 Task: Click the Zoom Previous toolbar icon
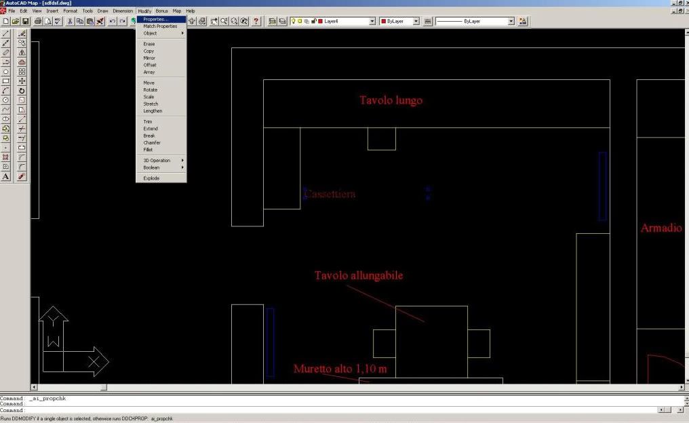(244, 21)
